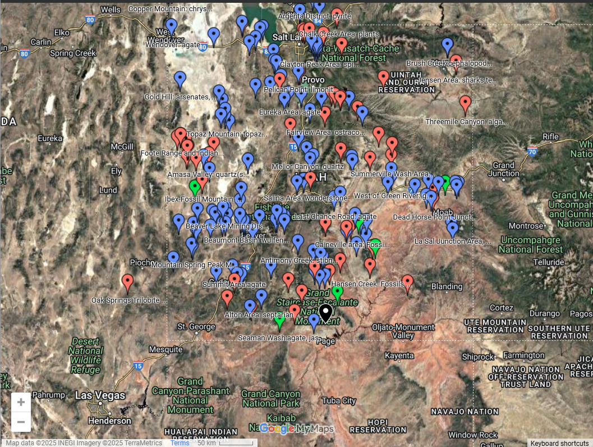
Task: Open the Mellor Canyon quartz marker
Action: 310,158
